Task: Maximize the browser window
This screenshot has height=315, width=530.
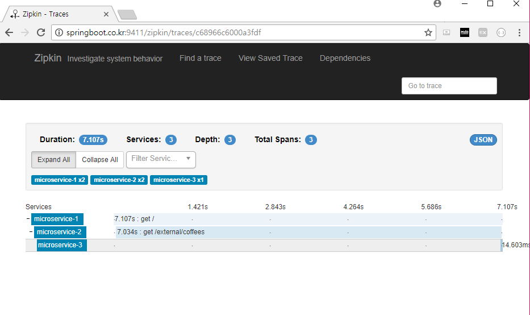Action: [x=490, y=4]
